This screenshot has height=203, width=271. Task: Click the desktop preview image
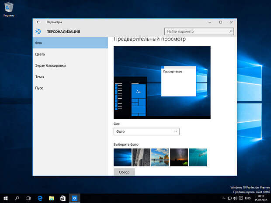162,83
